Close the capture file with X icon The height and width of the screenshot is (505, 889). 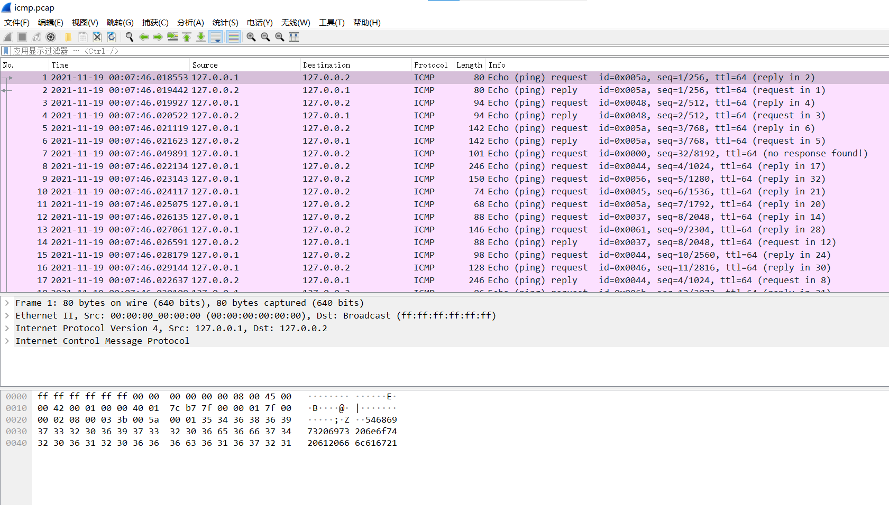tap(97, 37)
